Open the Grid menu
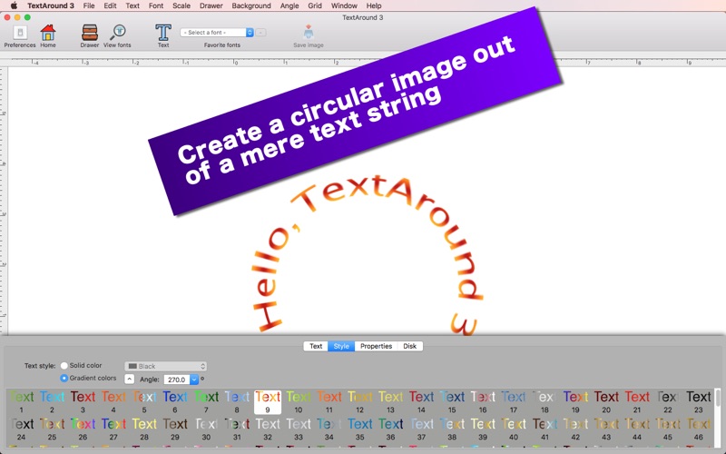The width and height of the screenshot is (726, 454). pyautogui.click(x=315, y=5)
